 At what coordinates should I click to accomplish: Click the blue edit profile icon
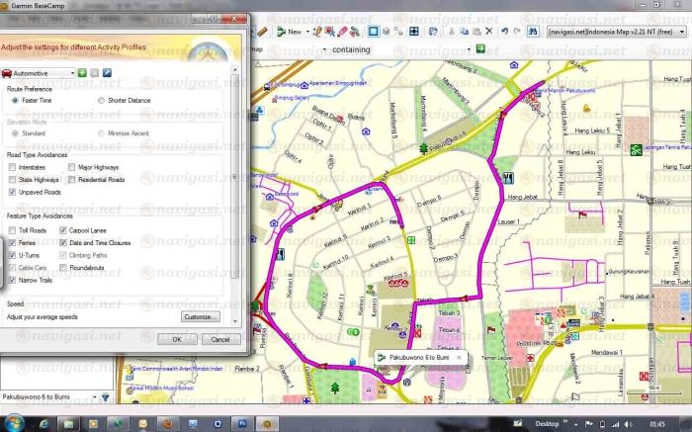pyautogui.click(x=107, y=73)
